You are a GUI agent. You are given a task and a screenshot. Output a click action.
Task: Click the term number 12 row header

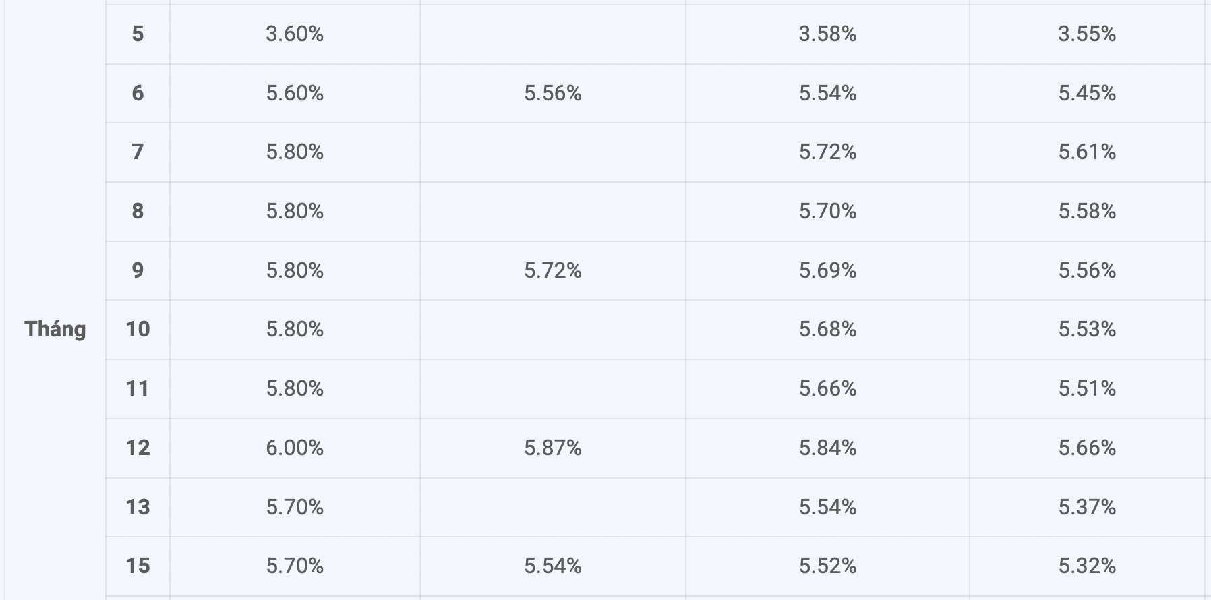(138, 448)
